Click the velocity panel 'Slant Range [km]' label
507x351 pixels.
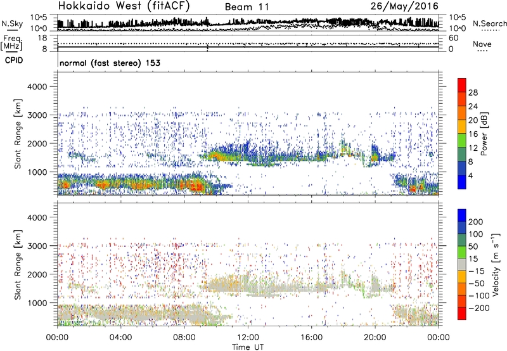point(18,264)
